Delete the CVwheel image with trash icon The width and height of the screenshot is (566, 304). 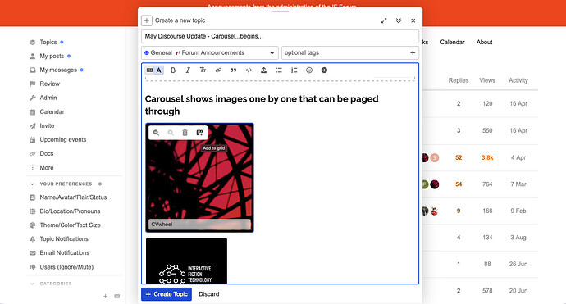click(185, 133)
